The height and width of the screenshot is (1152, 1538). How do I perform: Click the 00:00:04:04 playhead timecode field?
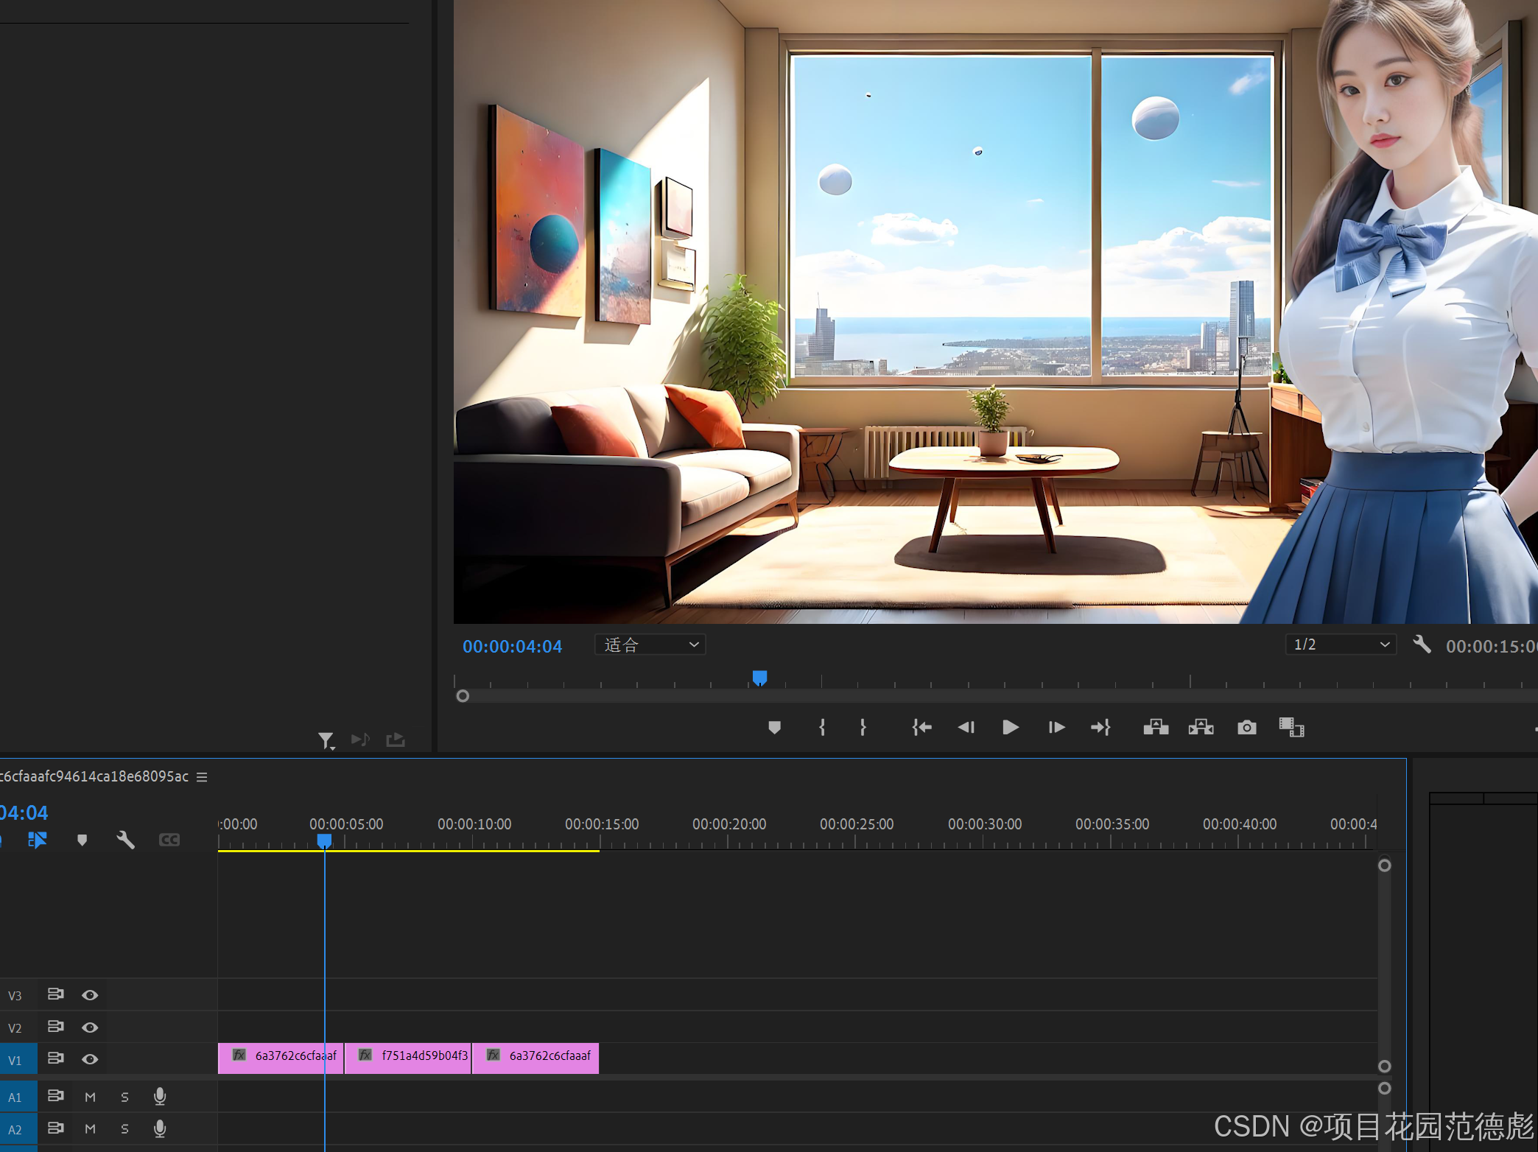512,647
